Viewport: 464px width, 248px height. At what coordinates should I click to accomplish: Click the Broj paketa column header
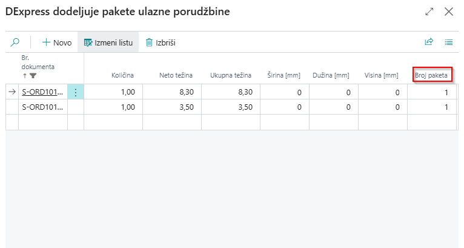tap(431, 75)
